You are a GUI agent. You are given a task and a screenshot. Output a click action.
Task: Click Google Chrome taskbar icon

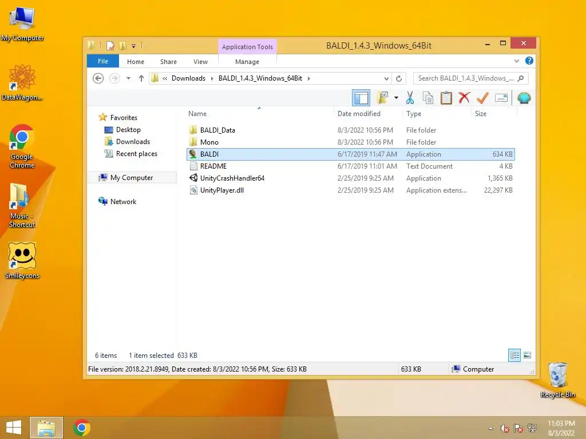click(x=81, y=428)
